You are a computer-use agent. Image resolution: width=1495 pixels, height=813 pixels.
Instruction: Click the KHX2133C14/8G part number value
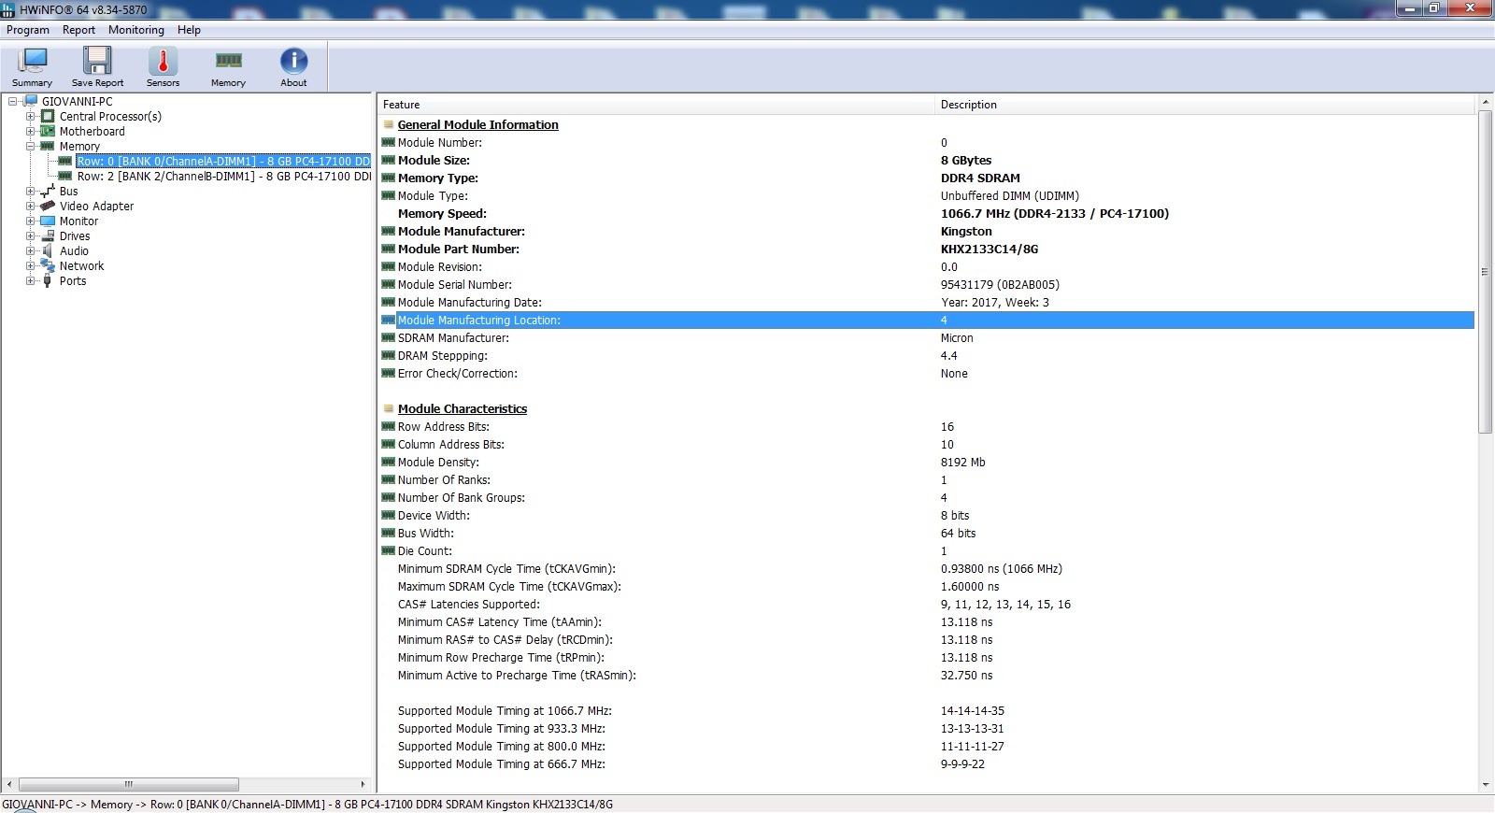pos(990,249)
